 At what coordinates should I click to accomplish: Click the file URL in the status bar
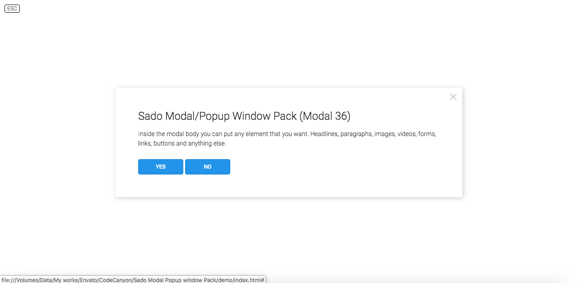[133, 280]
